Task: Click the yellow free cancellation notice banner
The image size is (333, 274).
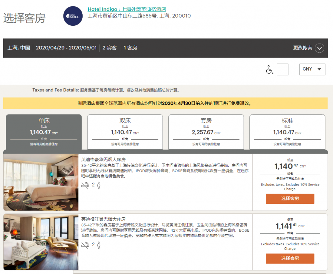Action: (166, 103)
